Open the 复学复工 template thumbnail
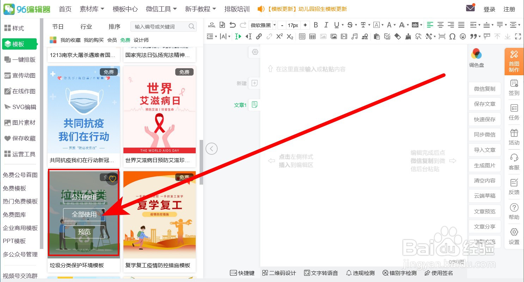Screen dimensions: 524x282 [x=159, y=214]
